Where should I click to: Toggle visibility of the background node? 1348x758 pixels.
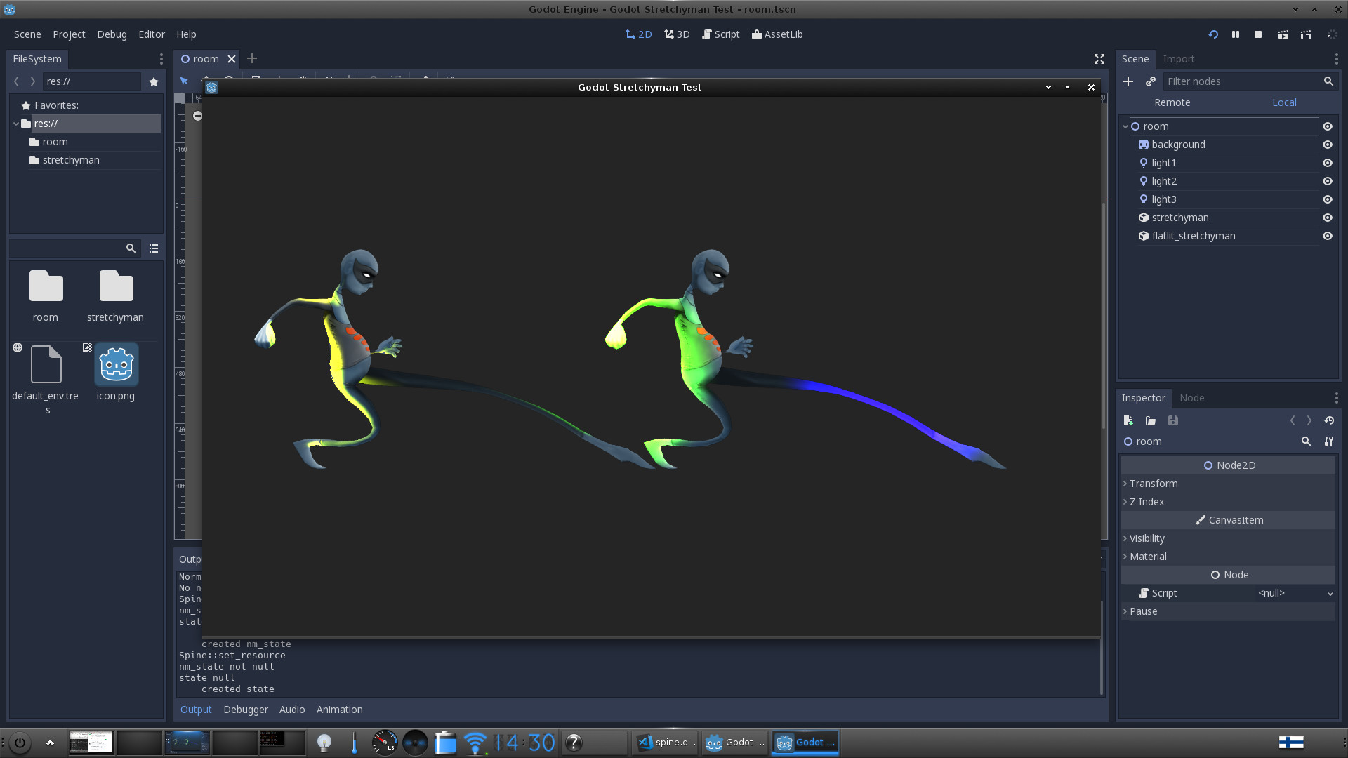coord(1327,145)
